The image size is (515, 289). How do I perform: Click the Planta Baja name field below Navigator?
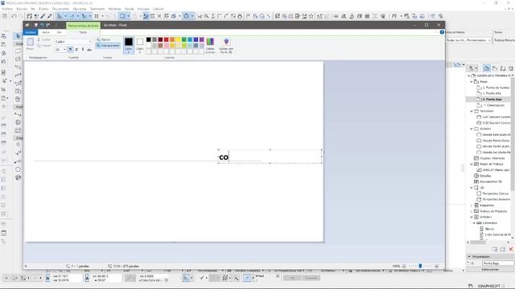pyautogui.click(x=498, y=263)
